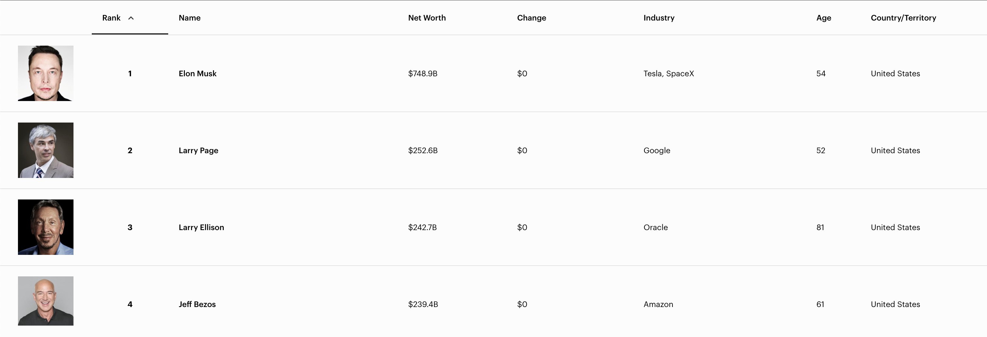Sort by Industry column header
The width and height of the screenshot is (987, 337).
tap(659, 18)
